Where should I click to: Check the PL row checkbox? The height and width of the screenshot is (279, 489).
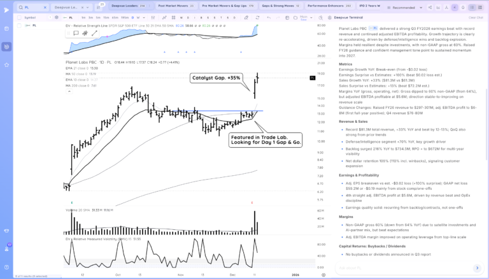click(x=18, y=25)
